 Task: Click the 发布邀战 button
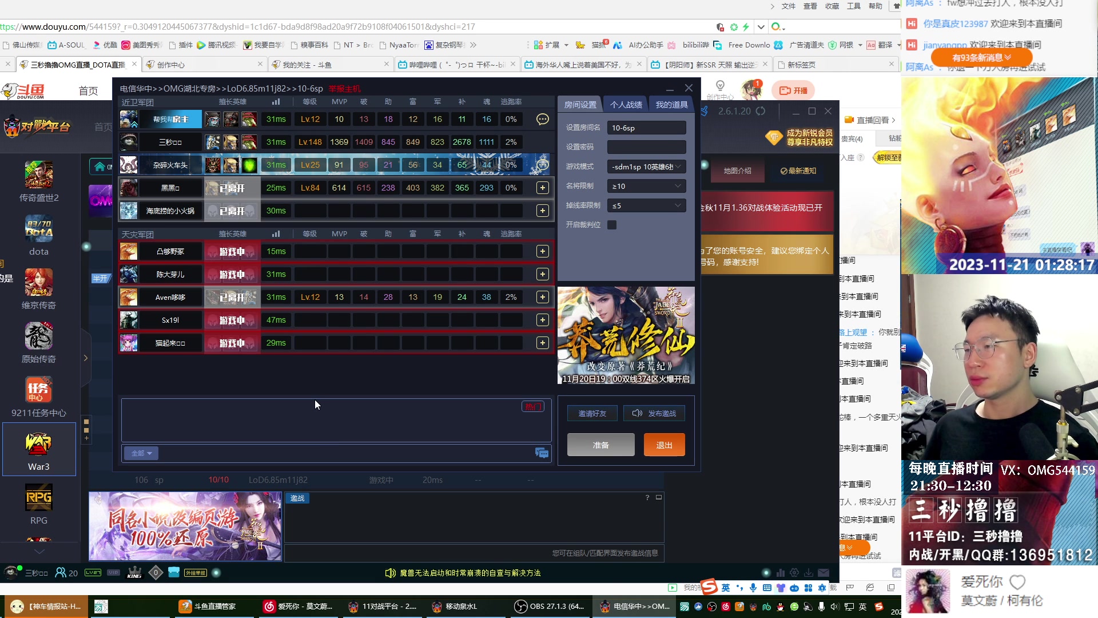pyautogui.click(x=654, y=413)
